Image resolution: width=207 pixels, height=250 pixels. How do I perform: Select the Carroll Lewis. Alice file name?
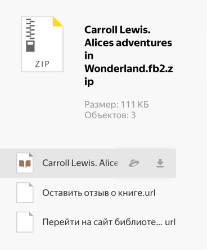[x=81, y=163]
